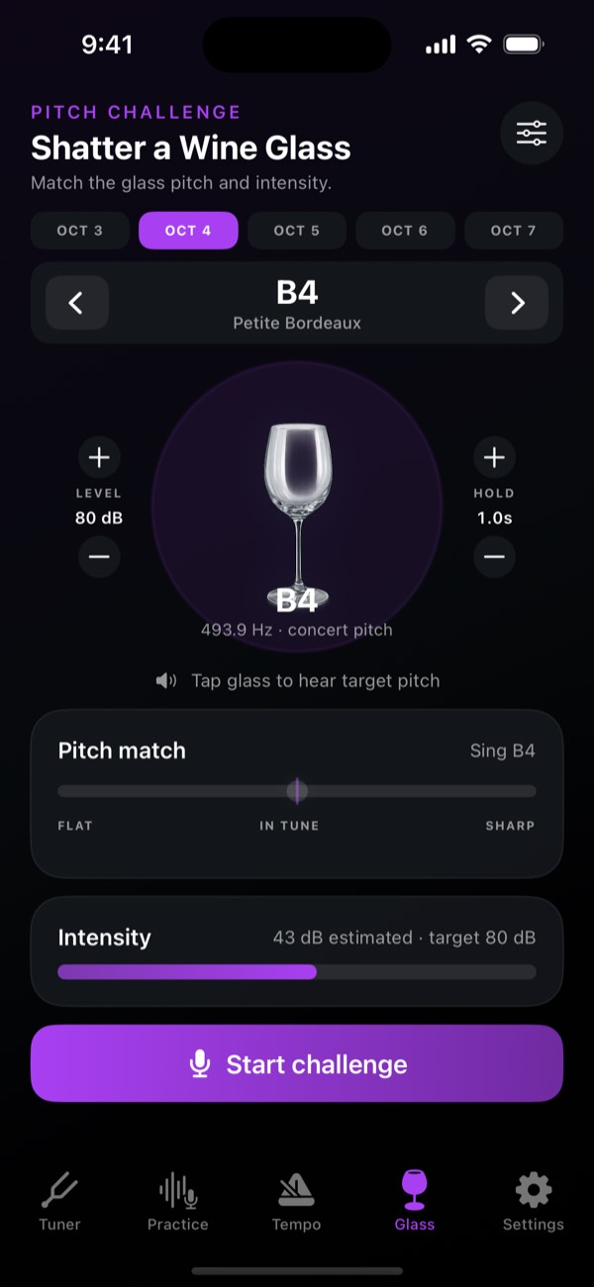Go to next glass note chevron
This screenshot has height=1287, width=594.
coord(517,303)
